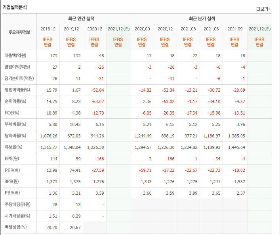
Task: Click the 1,076.26 quick ratio value
Action: point(49,136)
